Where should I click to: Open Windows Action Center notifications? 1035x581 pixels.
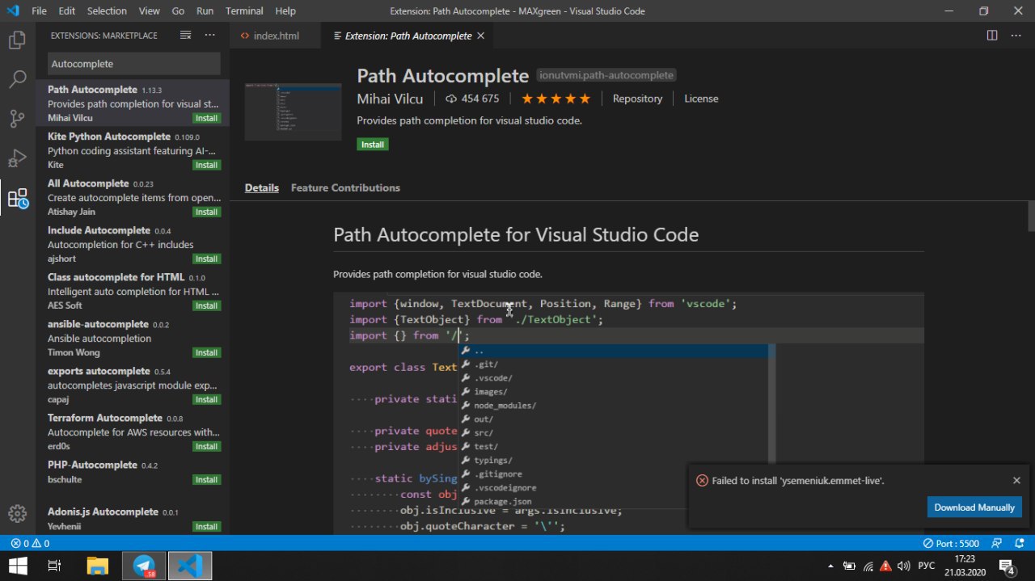1008,566
